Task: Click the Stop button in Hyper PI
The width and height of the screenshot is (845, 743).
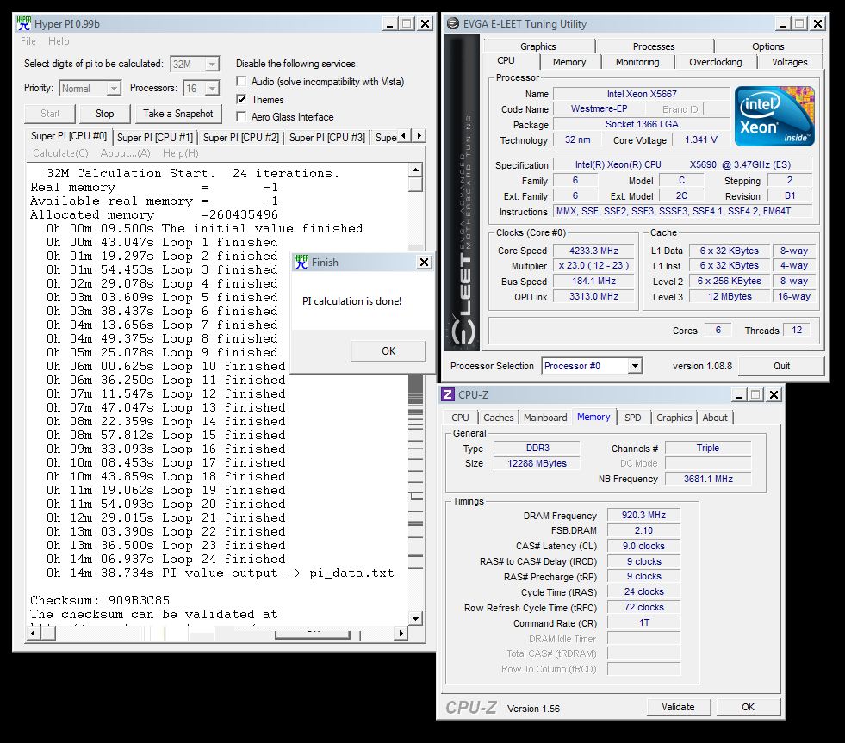Action: (104, 114)
